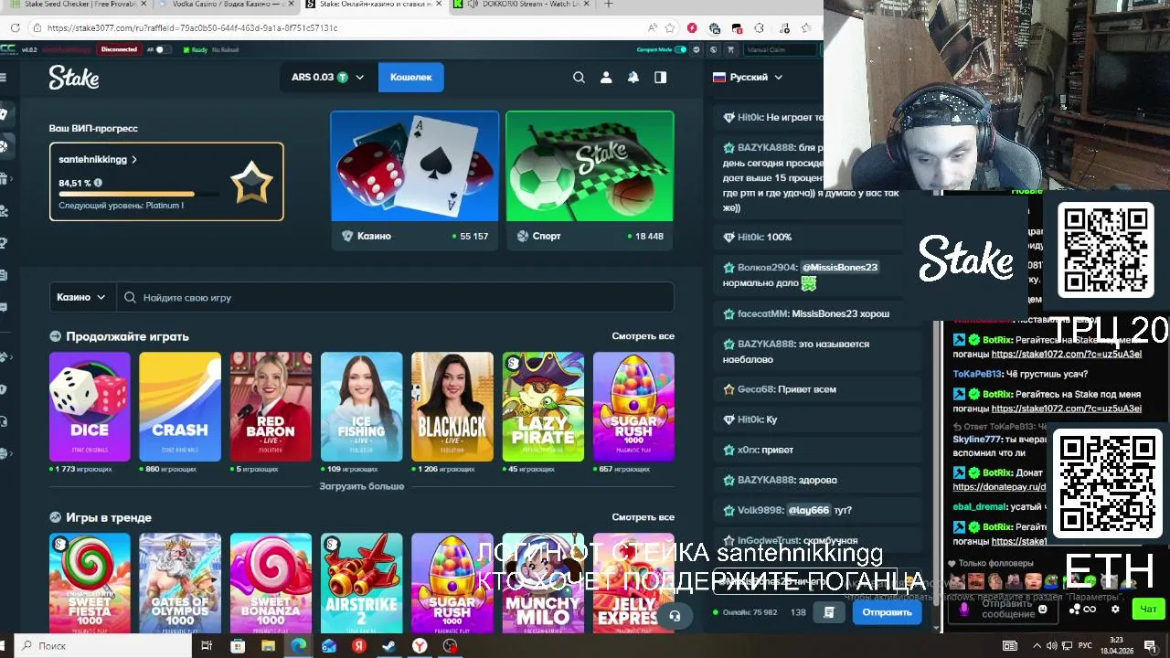Open the Lazy Pirate game thumbnail
The image size is (1170, 658).
point(543,407)
